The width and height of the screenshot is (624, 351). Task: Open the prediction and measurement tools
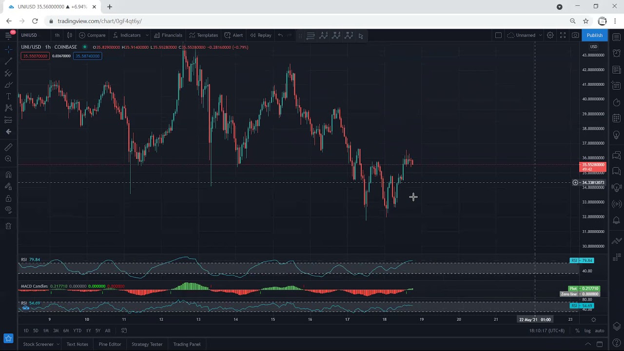[8, 119]
